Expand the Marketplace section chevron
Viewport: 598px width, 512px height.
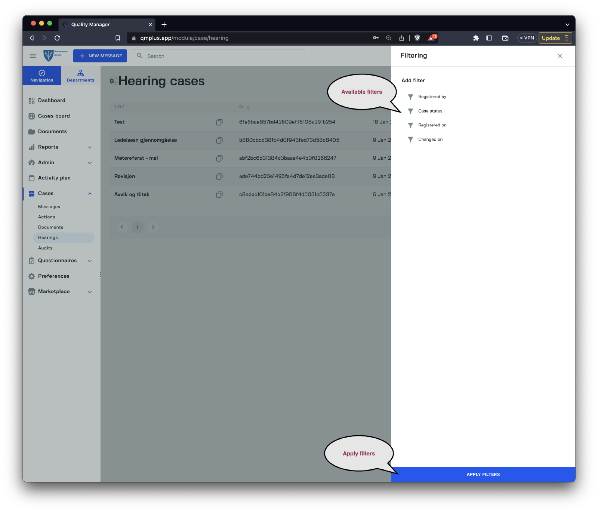click(90, 292)
